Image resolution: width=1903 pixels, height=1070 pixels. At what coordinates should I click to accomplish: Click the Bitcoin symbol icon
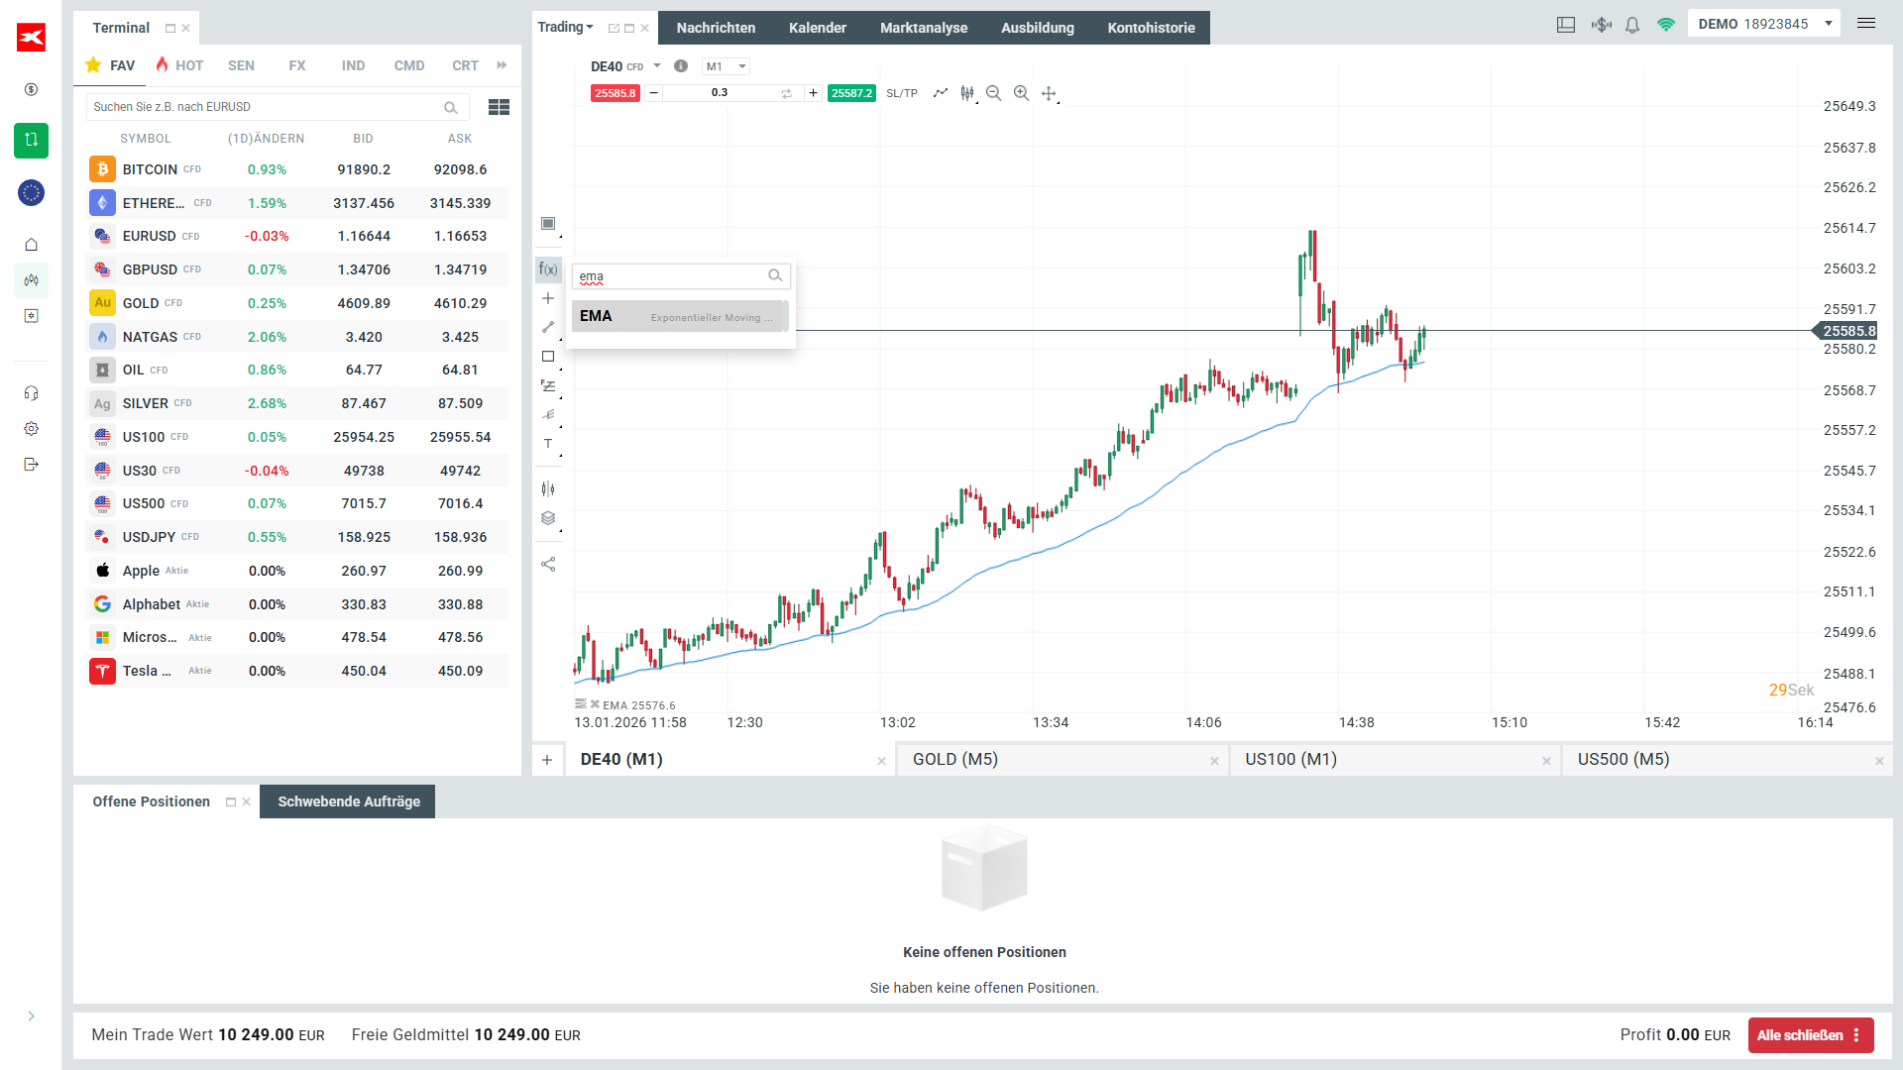[102, 169]
